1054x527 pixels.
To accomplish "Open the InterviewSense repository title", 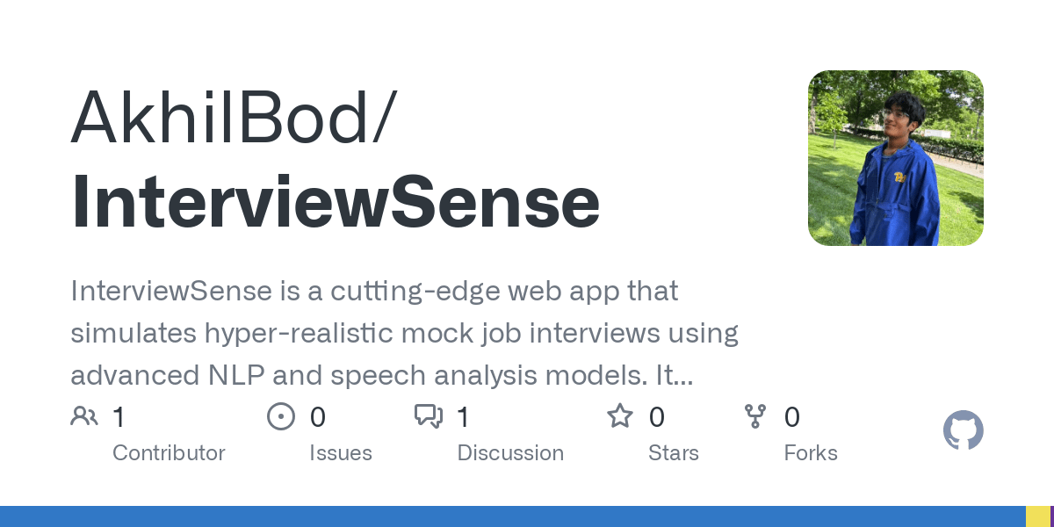I will coord(336,201).
